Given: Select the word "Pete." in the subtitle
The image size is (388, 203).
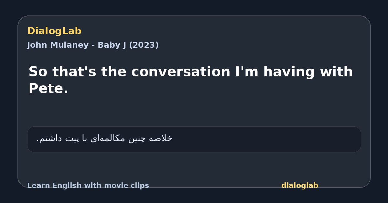Looking at the screenshot, I should (48, 89).
